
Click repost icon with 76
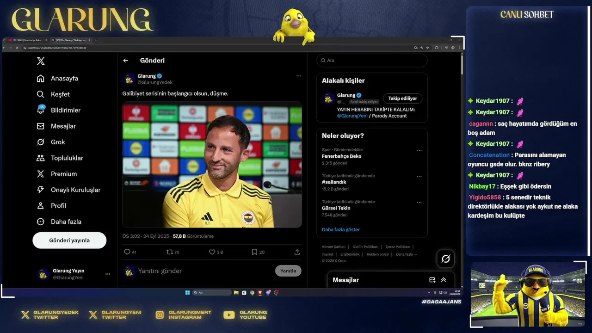(x=169, y=252)
